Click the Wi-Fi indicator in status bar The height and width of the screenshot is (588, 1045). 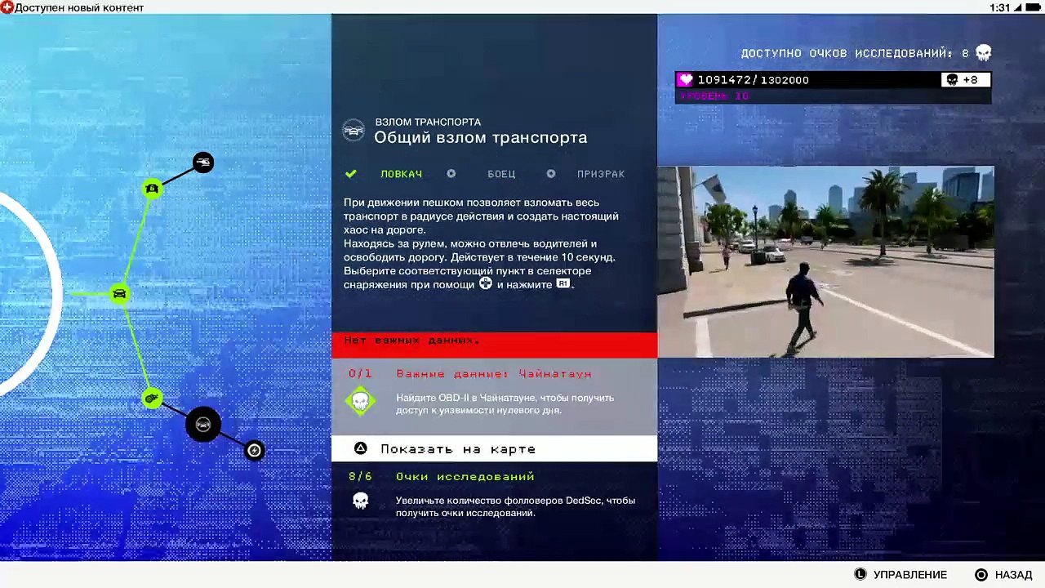click(x=1019, y=7)
